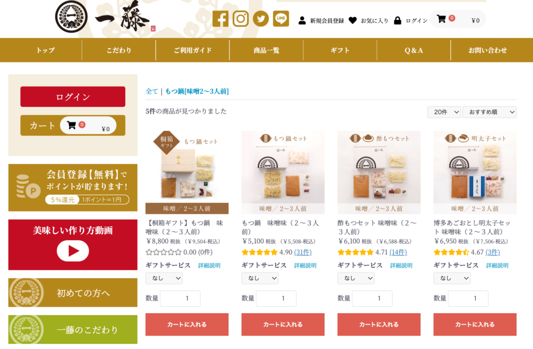Open the おすすめ順 sort dropdown

pyautogui.click(x=489, y=112)
